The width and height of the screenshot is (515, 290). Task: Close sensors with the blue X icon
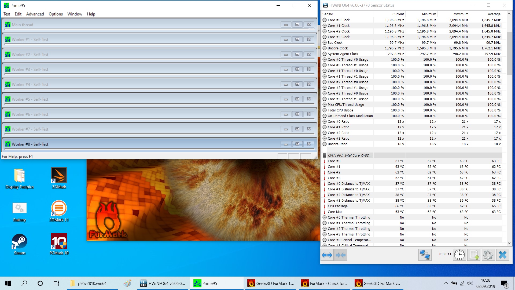coord(503,255)
